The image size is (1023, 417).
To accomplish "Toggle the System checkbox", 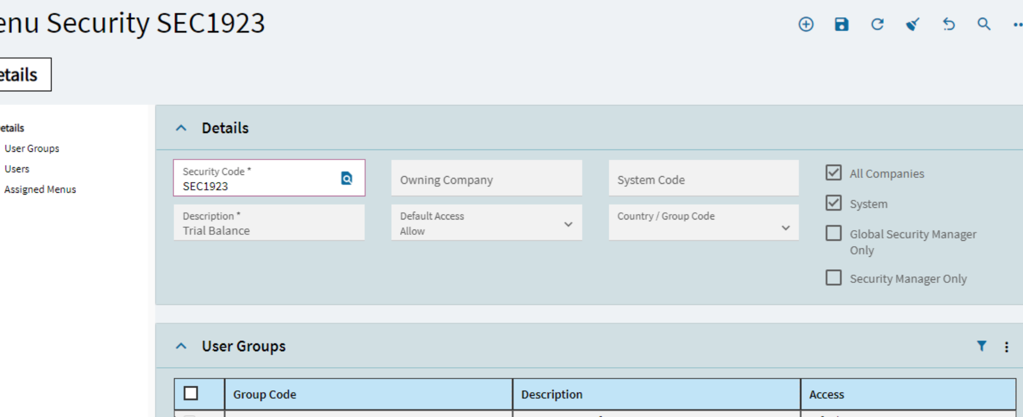I will point(833,203).
